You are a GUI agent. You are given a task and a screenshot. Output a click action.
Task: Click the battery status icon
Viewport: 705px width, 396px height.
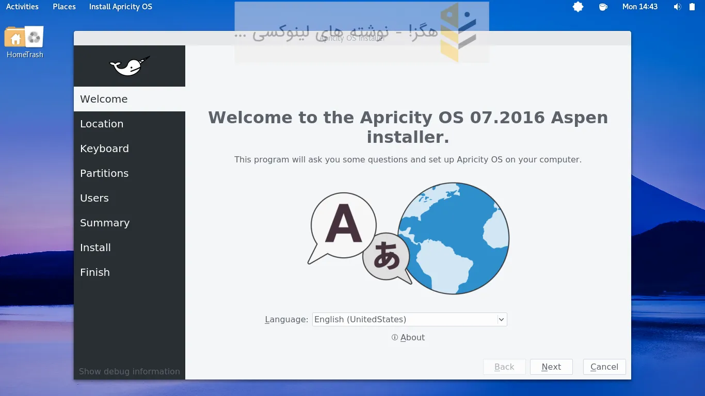pyautogui.click(x=692, y=7)
